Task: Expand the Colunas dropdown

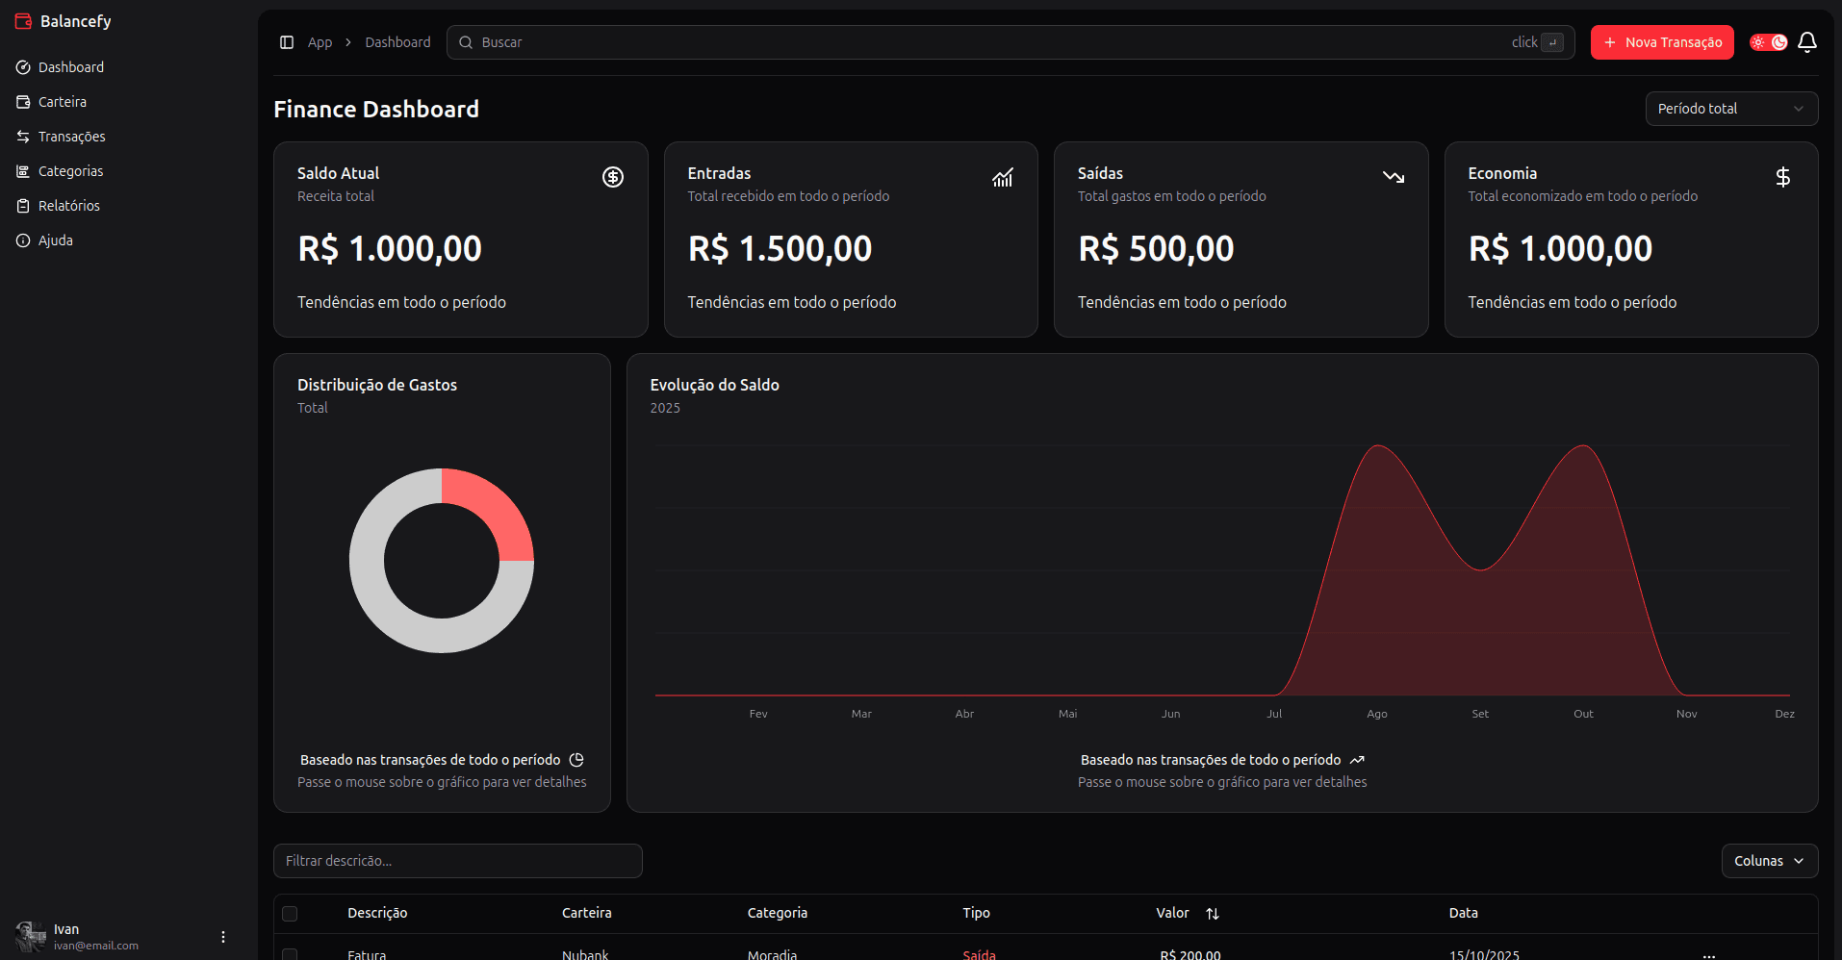Action: 1769,861
